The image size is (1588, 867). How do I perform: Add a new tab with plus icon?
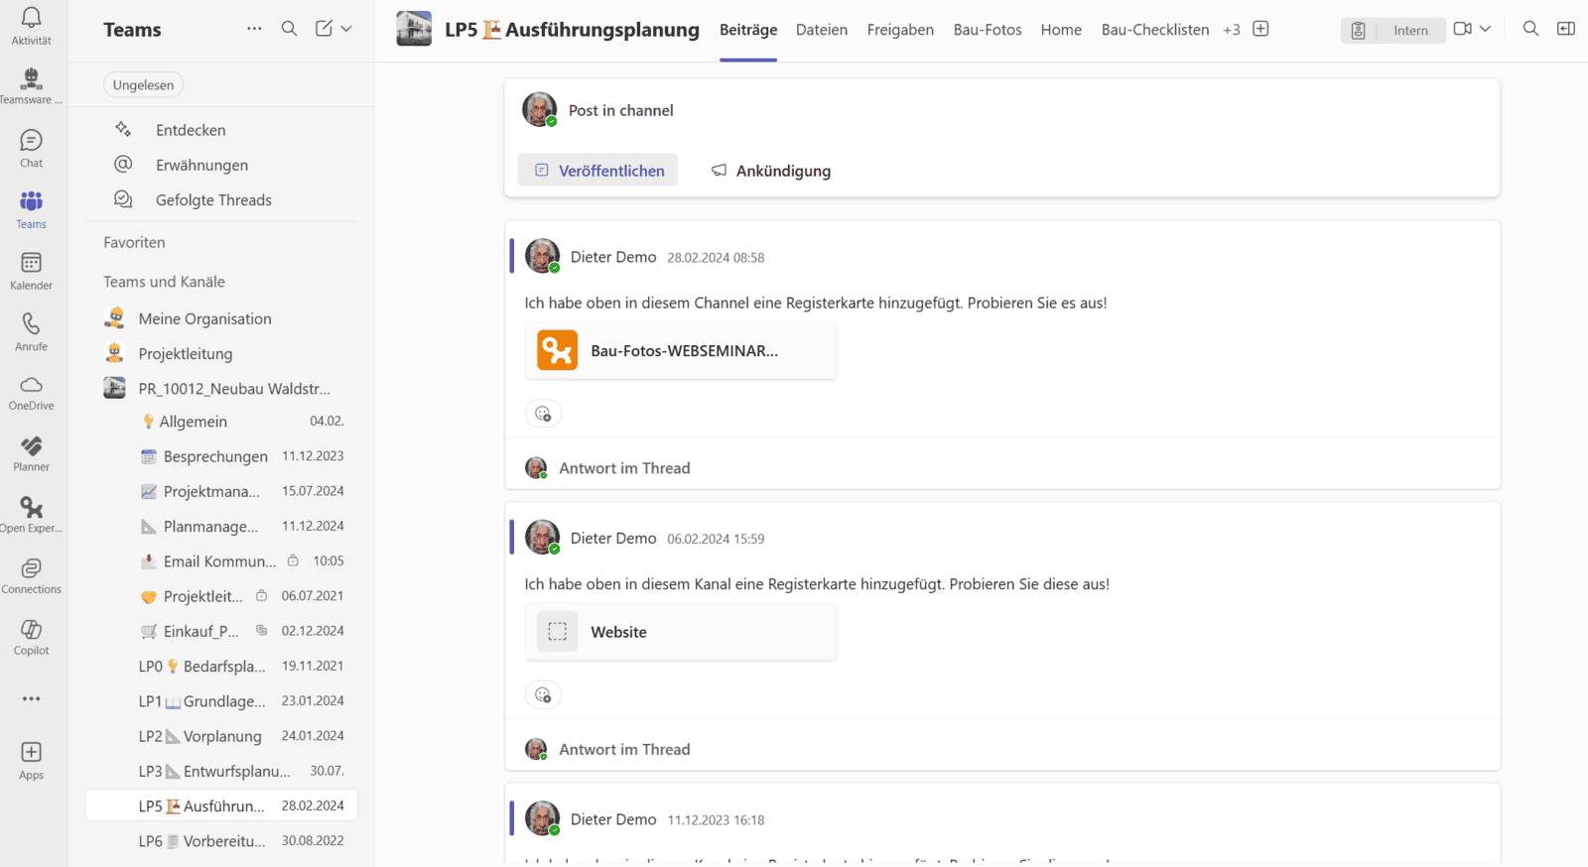(x=1260, y=29)
